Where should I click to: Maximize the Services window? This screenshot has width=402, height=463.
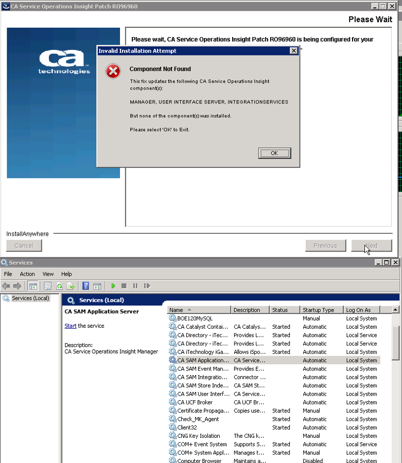pyautogui.click(x=387, y=262)
